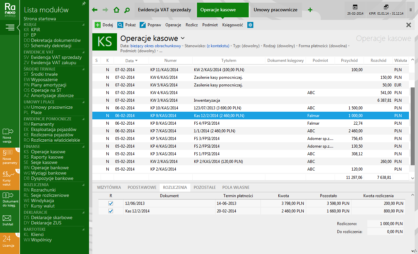Collapse the FINANSE module group

click(83, 147)
